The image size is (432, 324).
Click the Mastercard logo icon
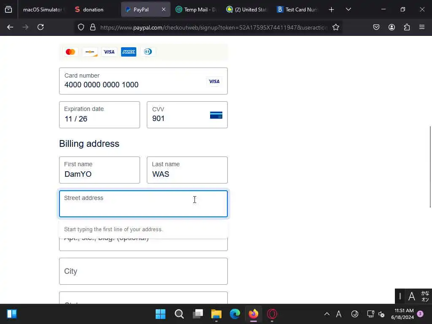[x=70, y=52]
